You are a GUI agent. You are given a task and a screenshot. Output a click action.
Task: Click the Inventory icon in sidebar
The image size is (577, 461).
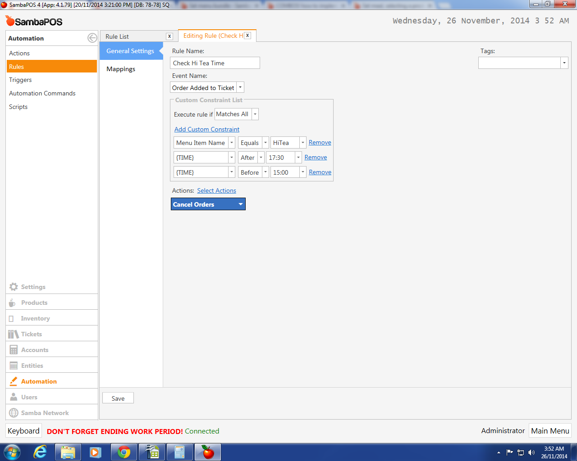click(11, 318)
